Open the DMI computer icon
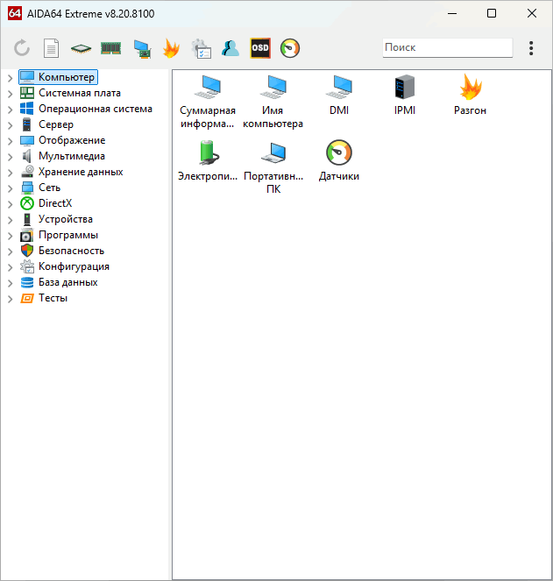 click(x=338, y=88)
